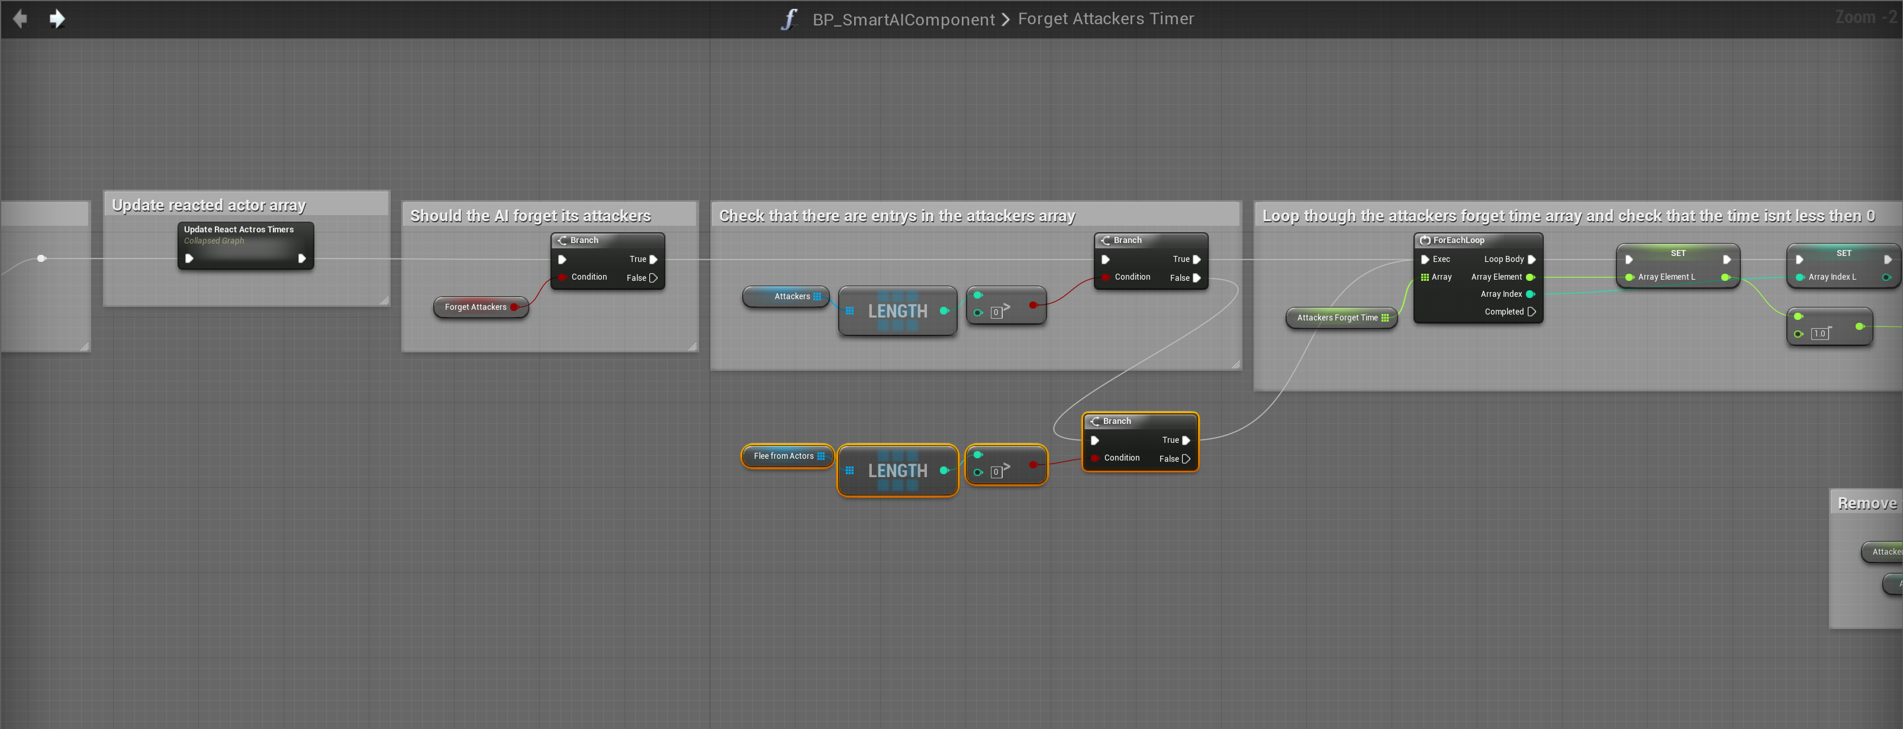
Task: Select the lower LENGTH node for Flee from Actors
Action: 897,471
